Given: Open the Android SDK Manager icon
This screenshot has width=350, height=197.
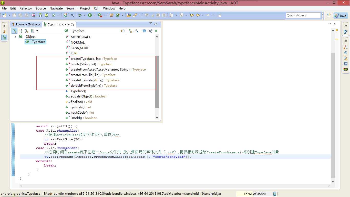Looking at the screenshot, I should [40, 15].
